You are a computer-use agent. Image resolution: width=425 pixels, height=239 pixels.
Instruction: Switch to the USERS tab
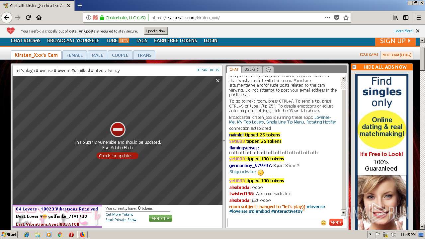252,69
